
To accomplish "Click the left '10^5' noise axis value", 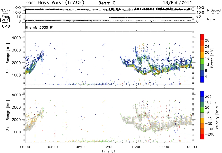I will [17, 8].
